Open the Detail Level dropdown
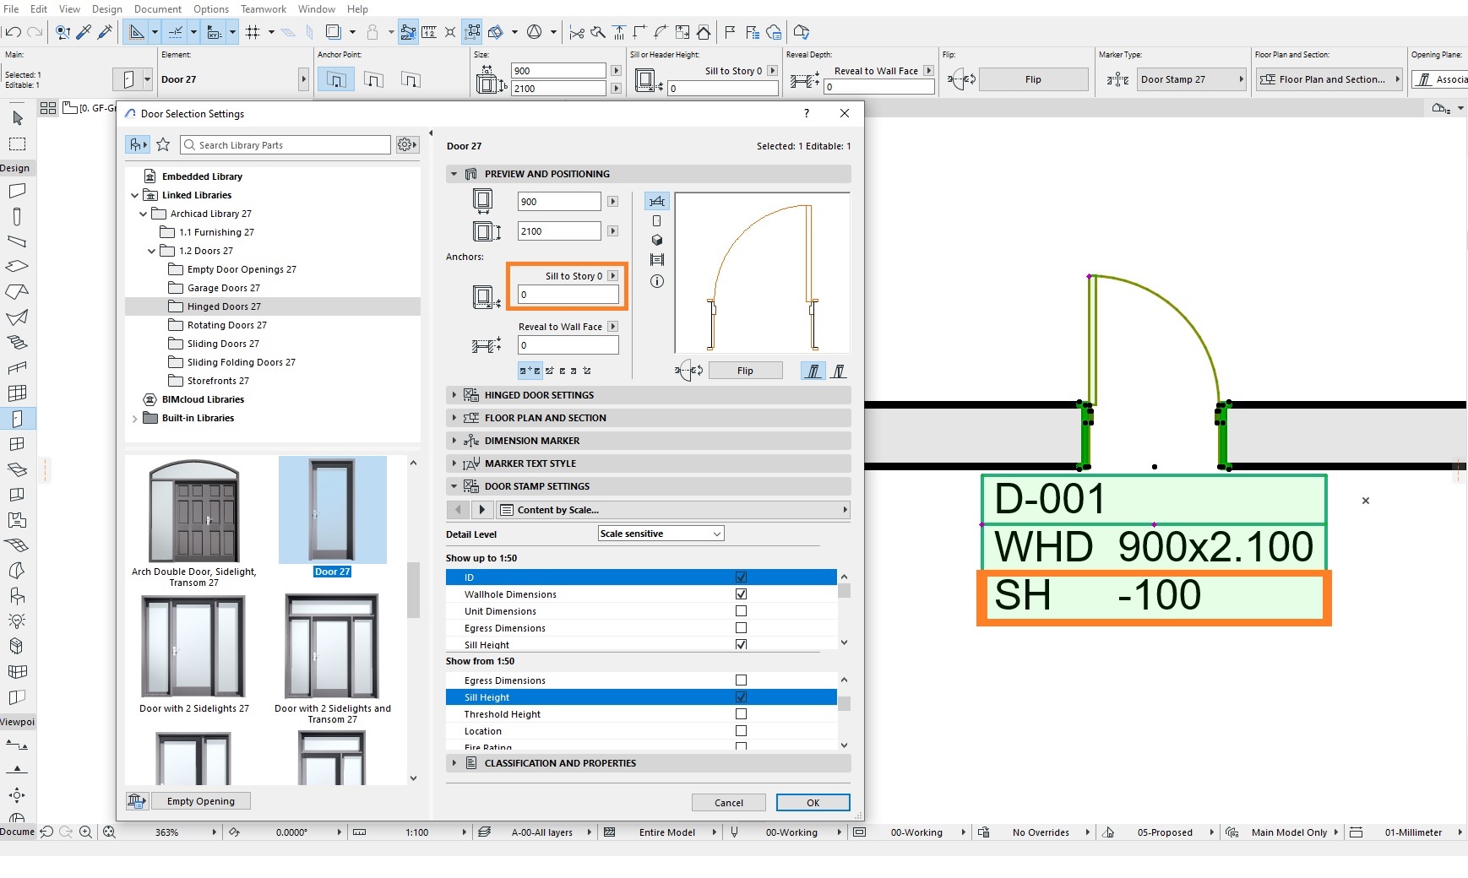The image size is (1468, 878). (661, 534)
